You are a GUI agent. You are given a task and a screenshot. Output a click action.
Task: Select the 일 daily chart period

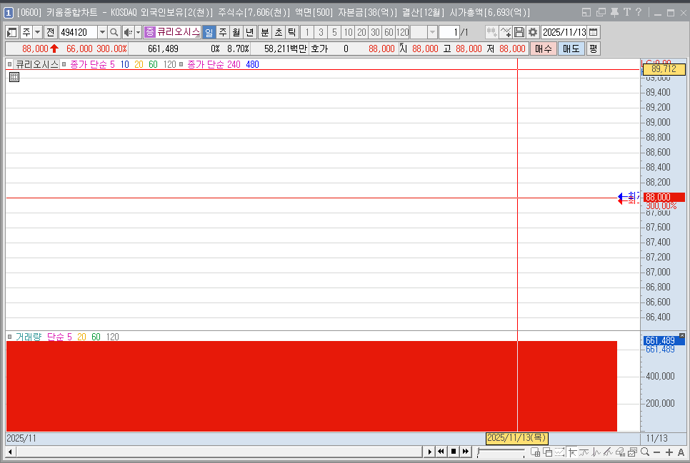pyautogui.click(x=209, y=32)
